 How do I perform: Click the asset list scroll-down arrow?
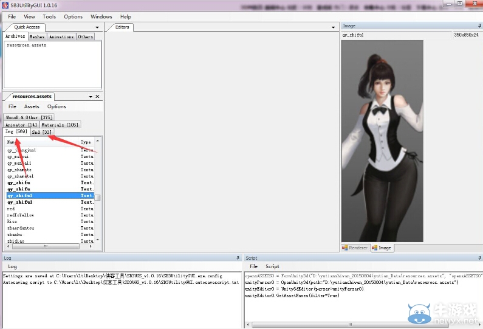coord(98,240)
